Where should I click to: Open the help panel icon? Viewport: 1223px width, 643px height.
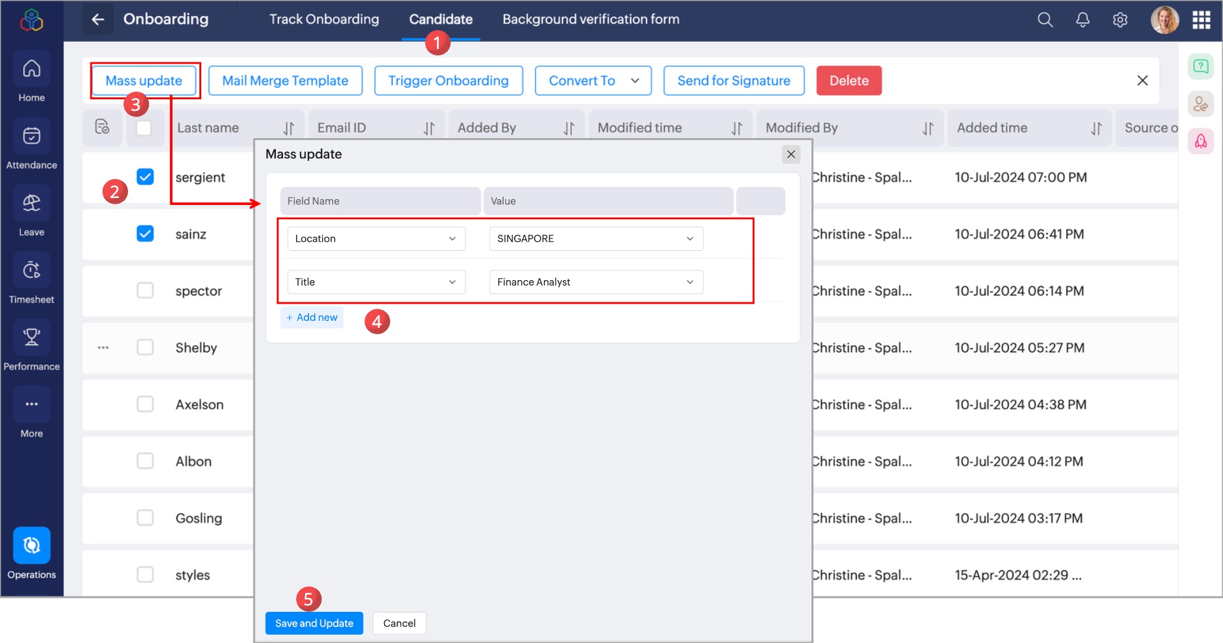1201,66
